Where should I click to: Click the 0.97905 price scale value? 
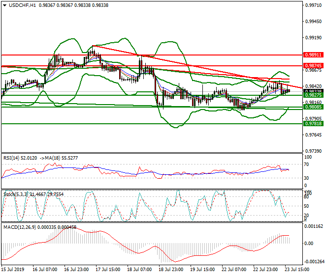coord(313,119)
